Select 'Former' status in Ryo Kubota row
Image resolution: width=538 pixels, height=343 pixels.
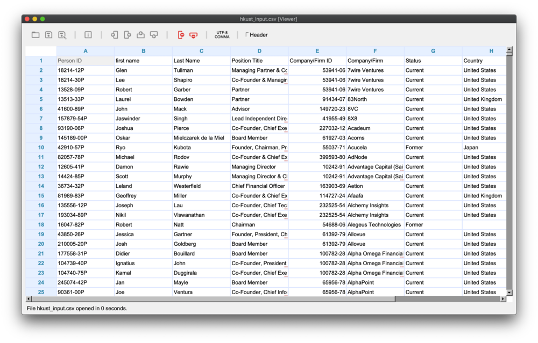433,148
